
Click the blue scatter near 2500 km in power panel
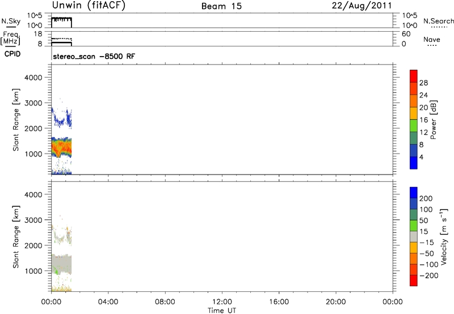(x=61, y=118)
